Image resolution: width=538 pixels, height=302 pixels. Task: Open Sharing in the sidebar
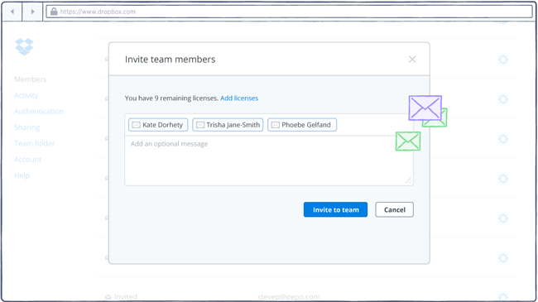pos(26,127)
